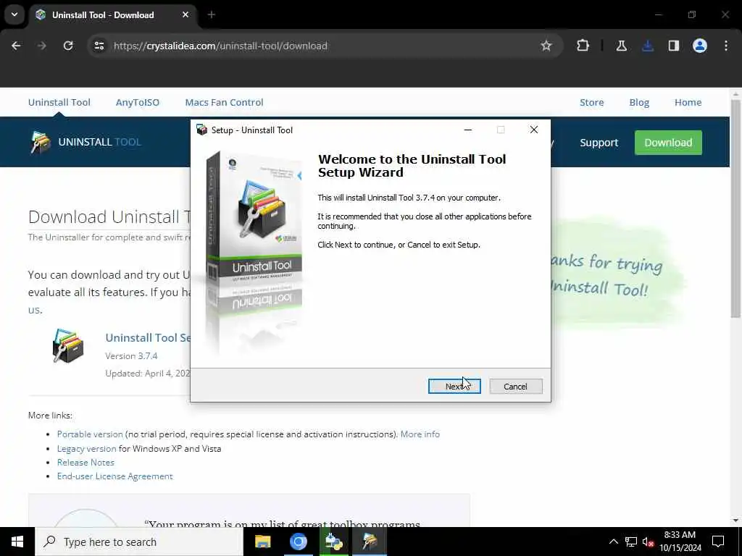Open Chrome side panel icon
This screenshot has height=556, width=742.
point(674,46)
